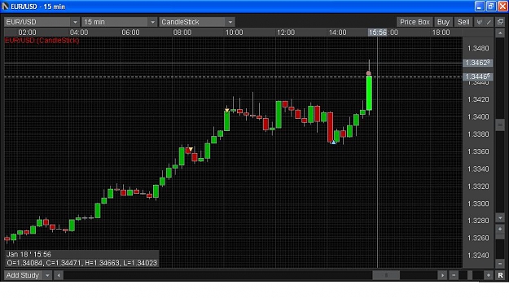The height and width of the screenshot is (298, 509).
Task: Click the vertical zoom out minus icon
Action: point(500,263)
